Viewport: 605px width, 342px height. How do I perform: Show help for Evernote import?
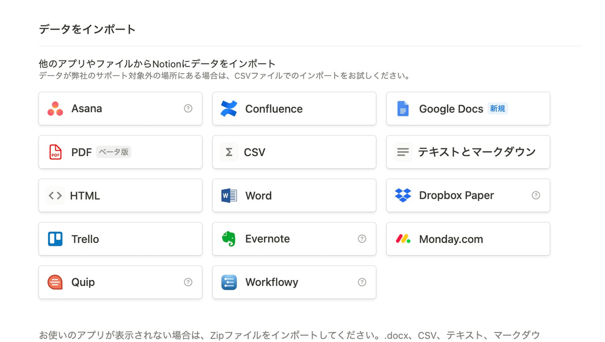pyautogui.click(x=362, y=239)
